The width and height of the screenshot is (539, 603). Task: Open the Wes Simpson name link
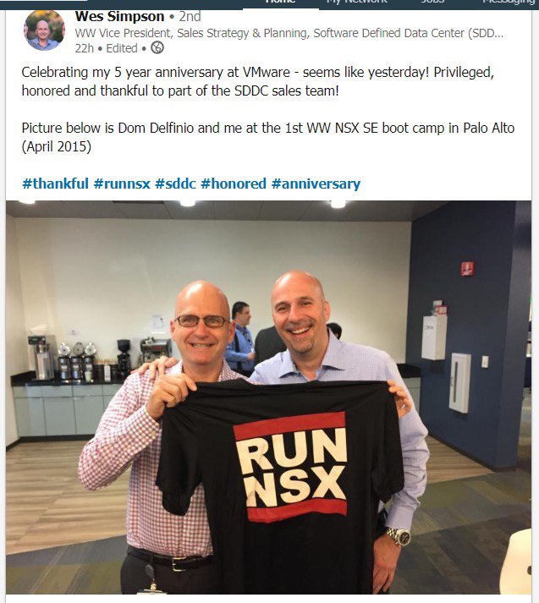click(119, 17)
